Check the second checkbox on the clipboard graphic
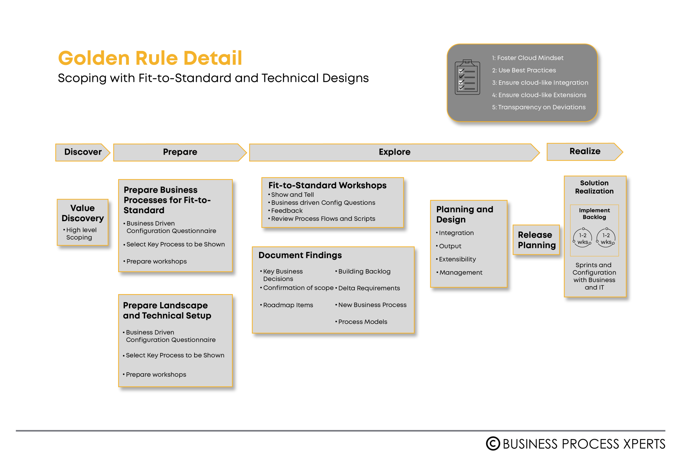 (461, 77)
